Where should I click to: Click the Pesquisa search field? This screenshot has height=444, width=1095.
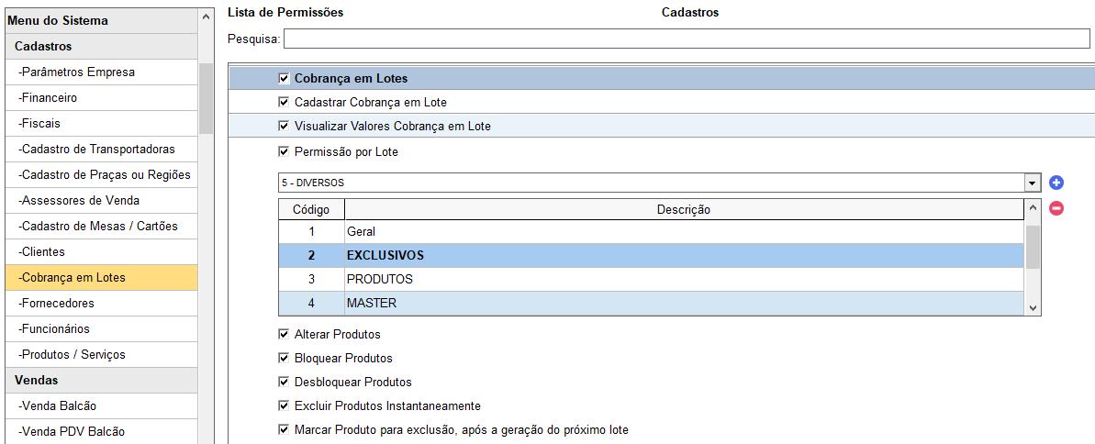pos(687,39)
